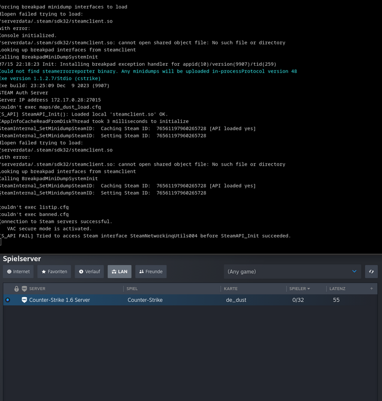Viewport: 382px width, 401px height.
Task: Click the 'VAC secure mode is activated.' line
Action: pyautogui.click(x=49, y=229)
